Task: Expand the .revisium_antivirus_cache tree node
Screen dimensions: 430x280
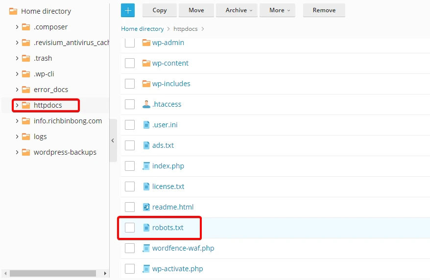Action: [17, 43]
